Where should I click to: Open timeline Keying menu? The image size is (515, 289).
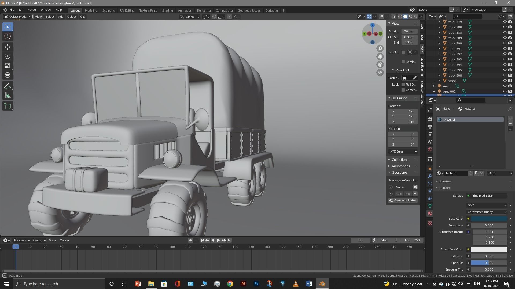39,240
